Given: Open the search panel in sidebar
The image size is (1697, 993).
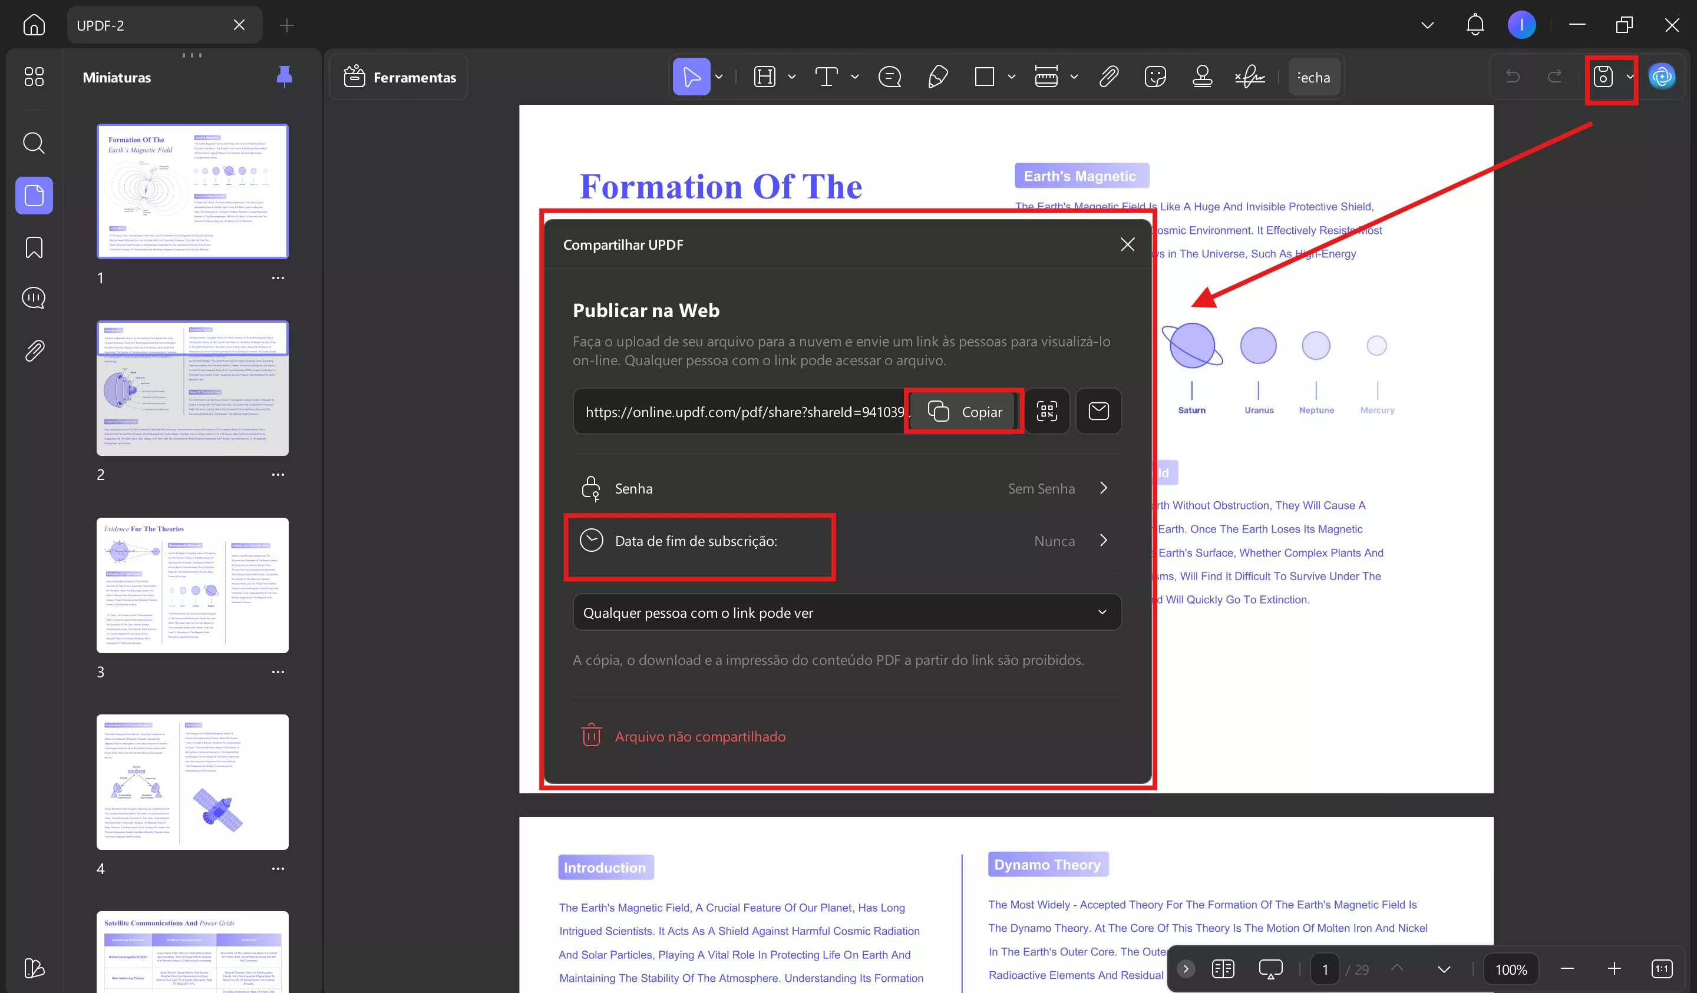Looking at the screenshot, I should coord(34,143).
